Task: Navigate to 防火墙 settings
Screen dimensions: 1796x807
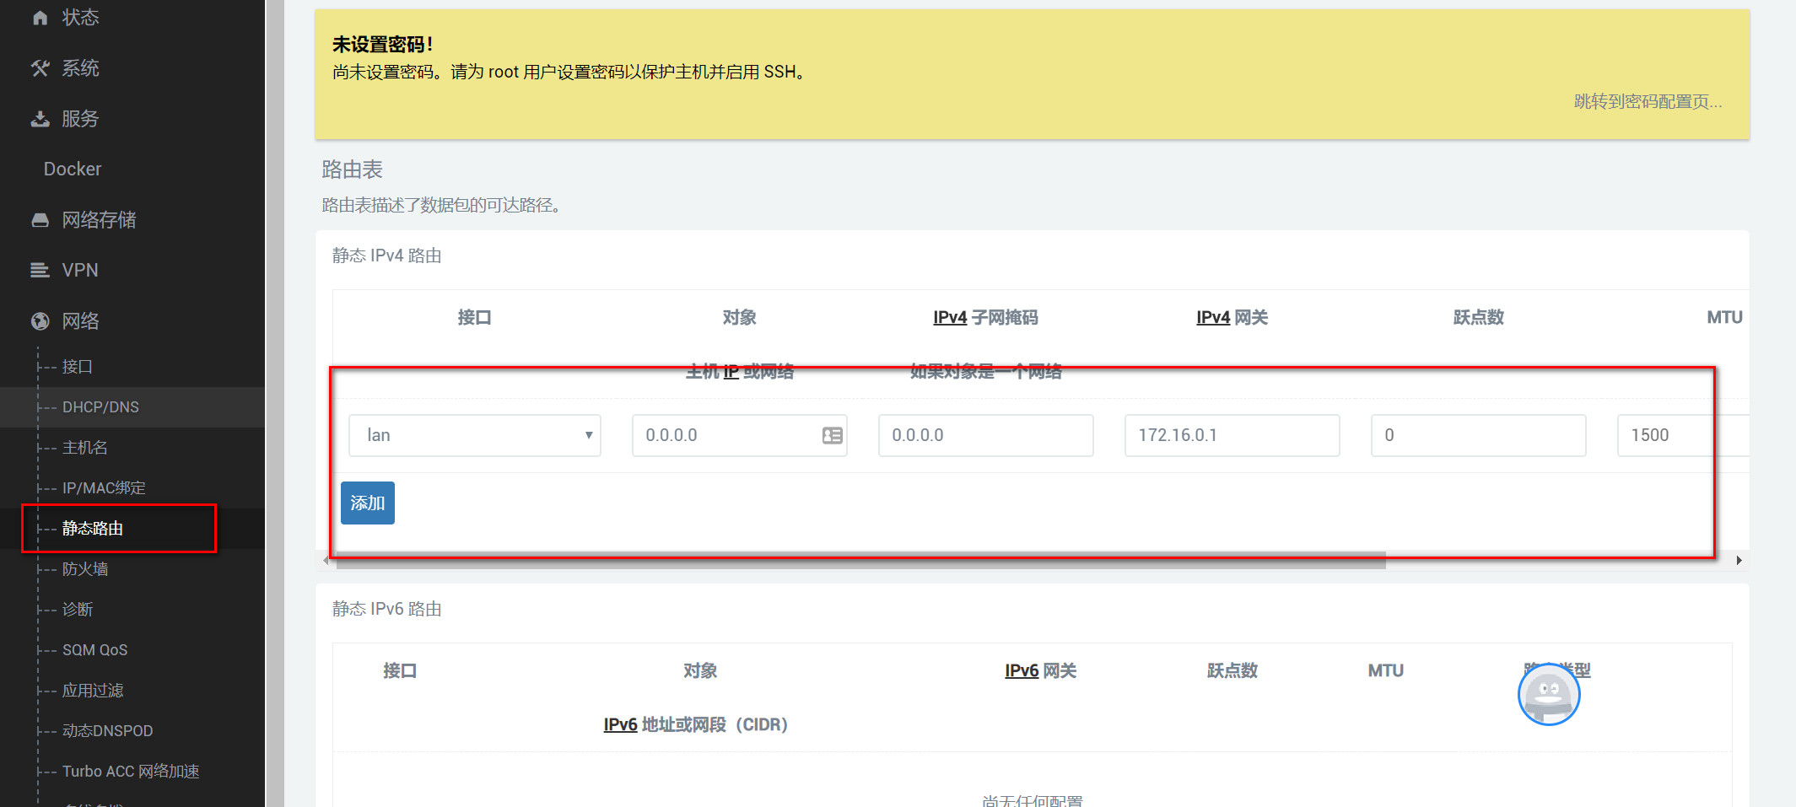Action: click(x=85, y=568)
